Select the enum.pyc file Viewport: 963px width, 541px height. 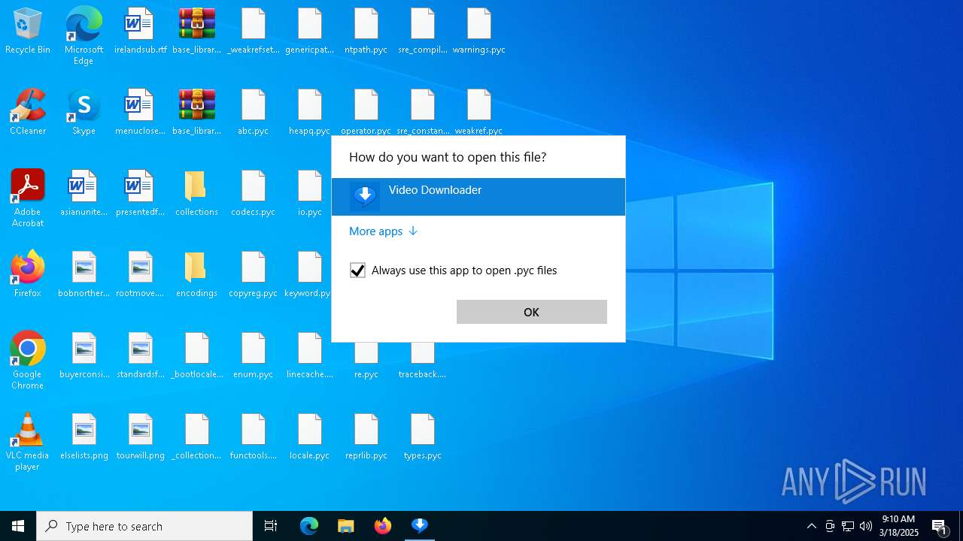click(254, 356)
